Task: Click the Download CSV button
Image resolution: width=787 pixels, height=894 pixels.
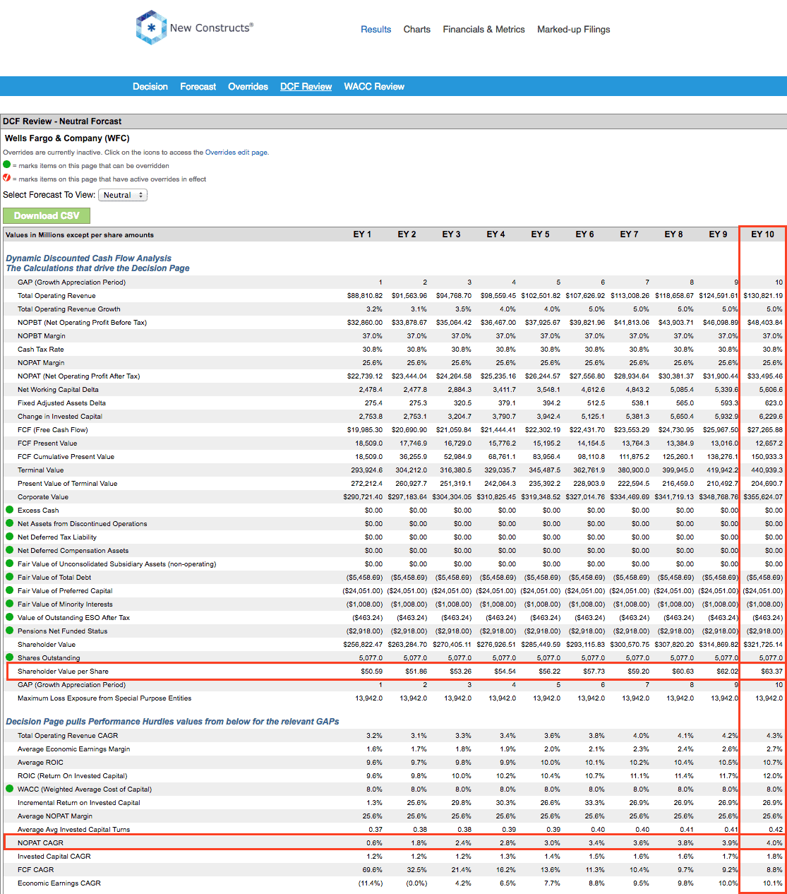Action: coord(47,215)
